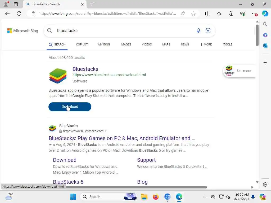Switch to the IMAGES tab
This screenshot has height=203, width=271.
126,44
